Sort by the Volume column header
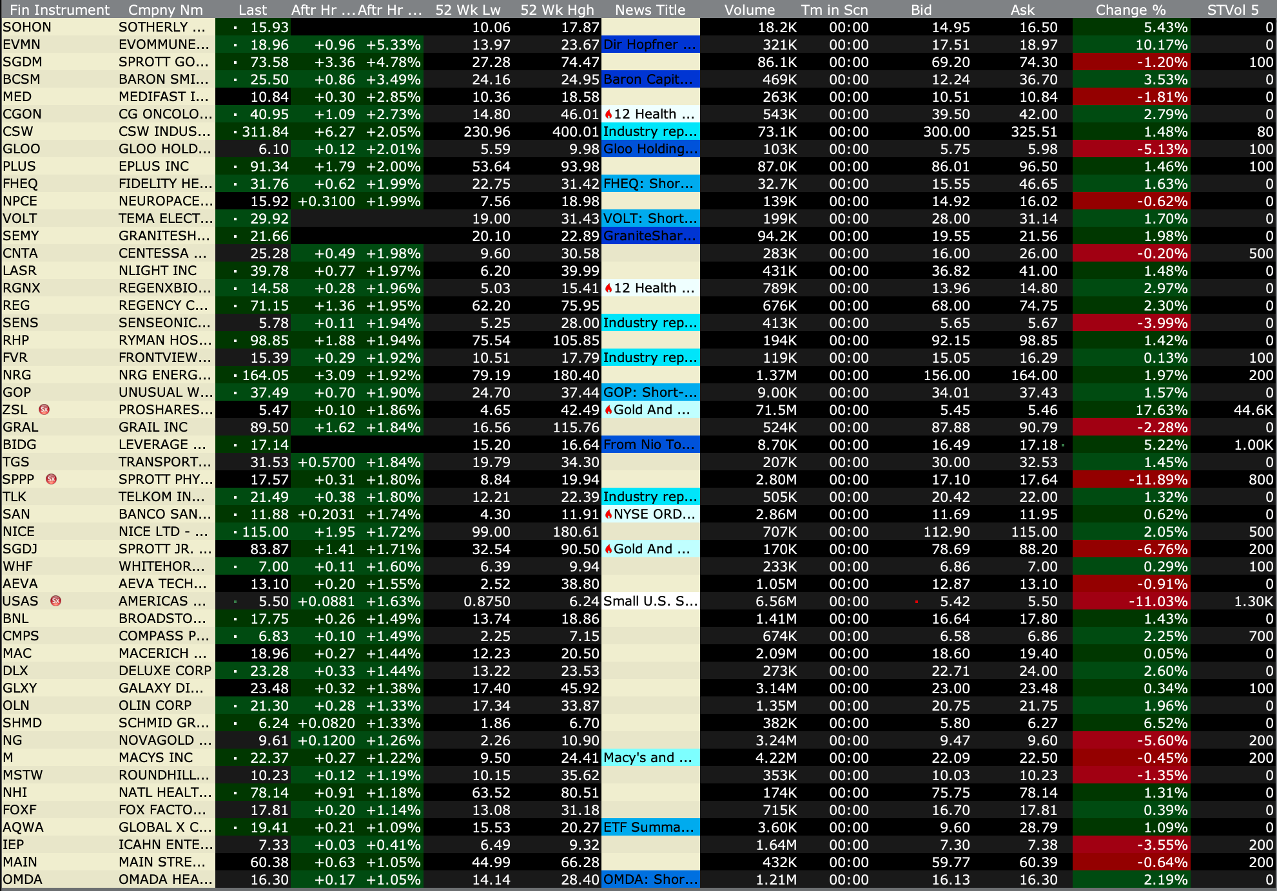 (x=749, y=10)
